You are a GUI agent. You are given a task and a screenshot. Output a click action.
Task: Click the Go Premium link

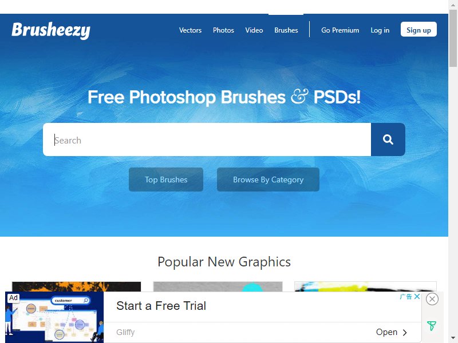[x=340, y=30]
